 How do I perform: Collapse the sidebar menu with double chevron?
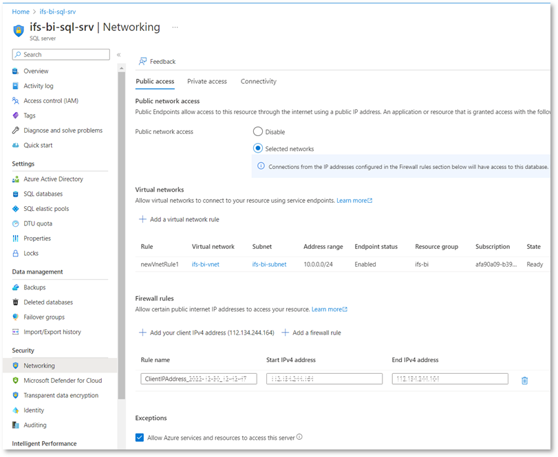[118, 55]
